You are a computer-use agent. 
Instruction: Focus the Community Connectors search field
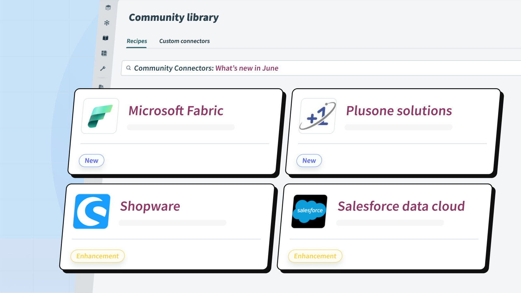point(321,68)
